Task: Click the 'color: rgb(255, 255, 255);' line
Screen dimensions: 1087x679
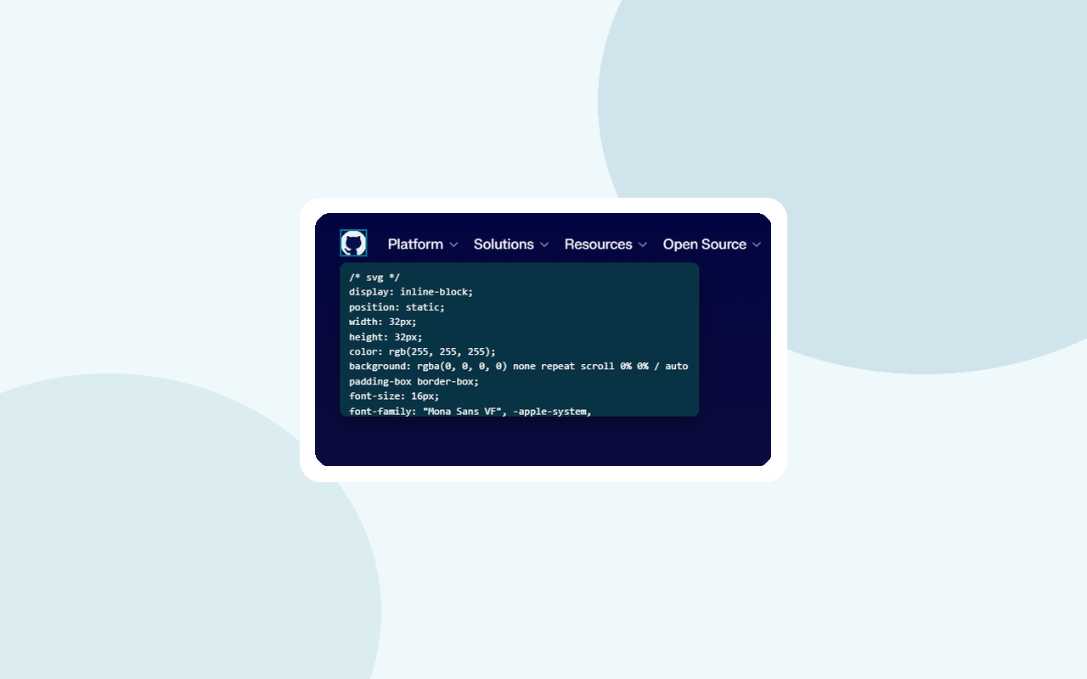Action: coord(422,351)
